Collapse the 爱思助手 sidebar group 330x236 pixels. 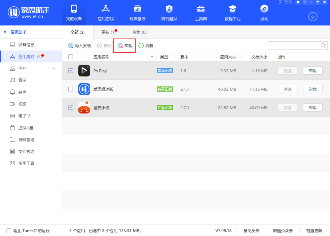5,32
